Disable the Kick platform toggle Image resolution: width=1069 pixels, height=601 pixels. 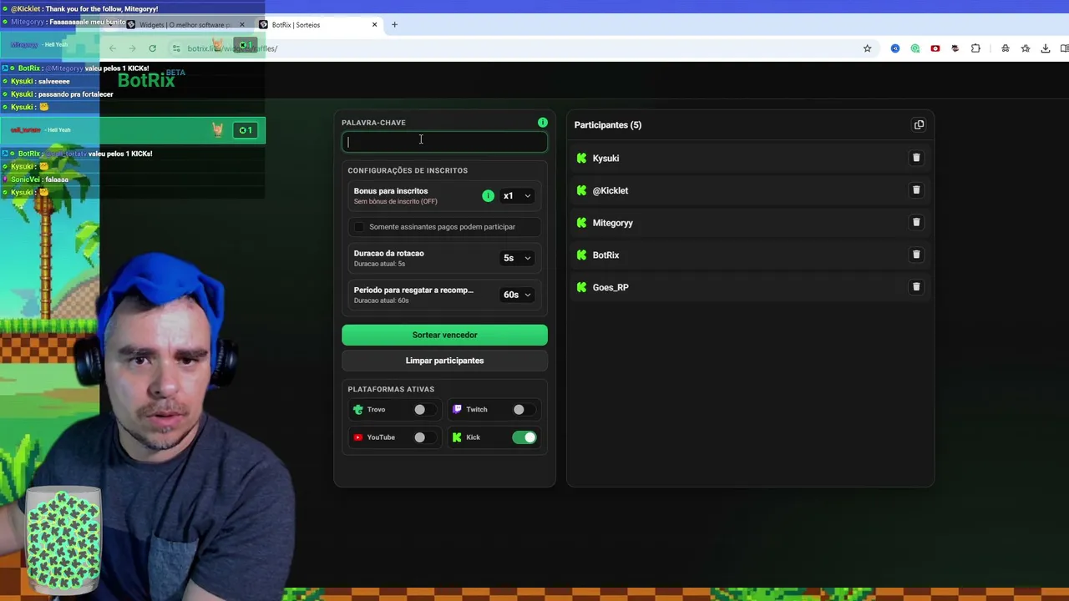(524, 437)
